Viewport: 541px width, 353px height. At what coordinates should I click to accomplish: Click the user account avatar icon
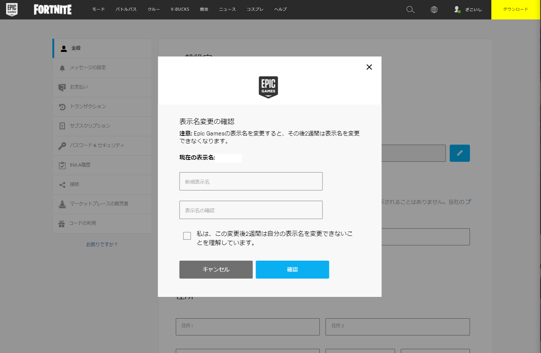pyautogui.click(x=457, y=10)
